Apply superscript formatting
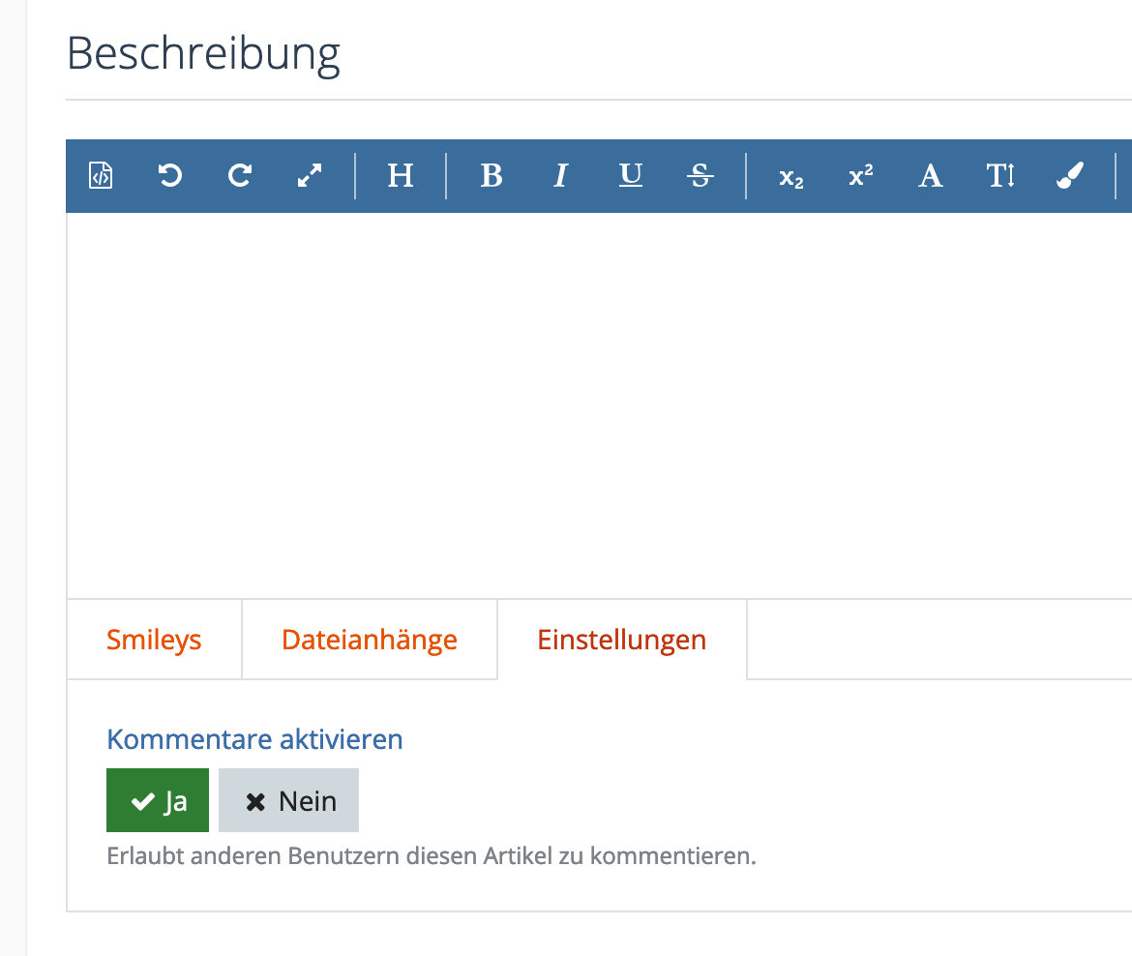This screenshot has width=1132, height=956. (x=861, y=176)
